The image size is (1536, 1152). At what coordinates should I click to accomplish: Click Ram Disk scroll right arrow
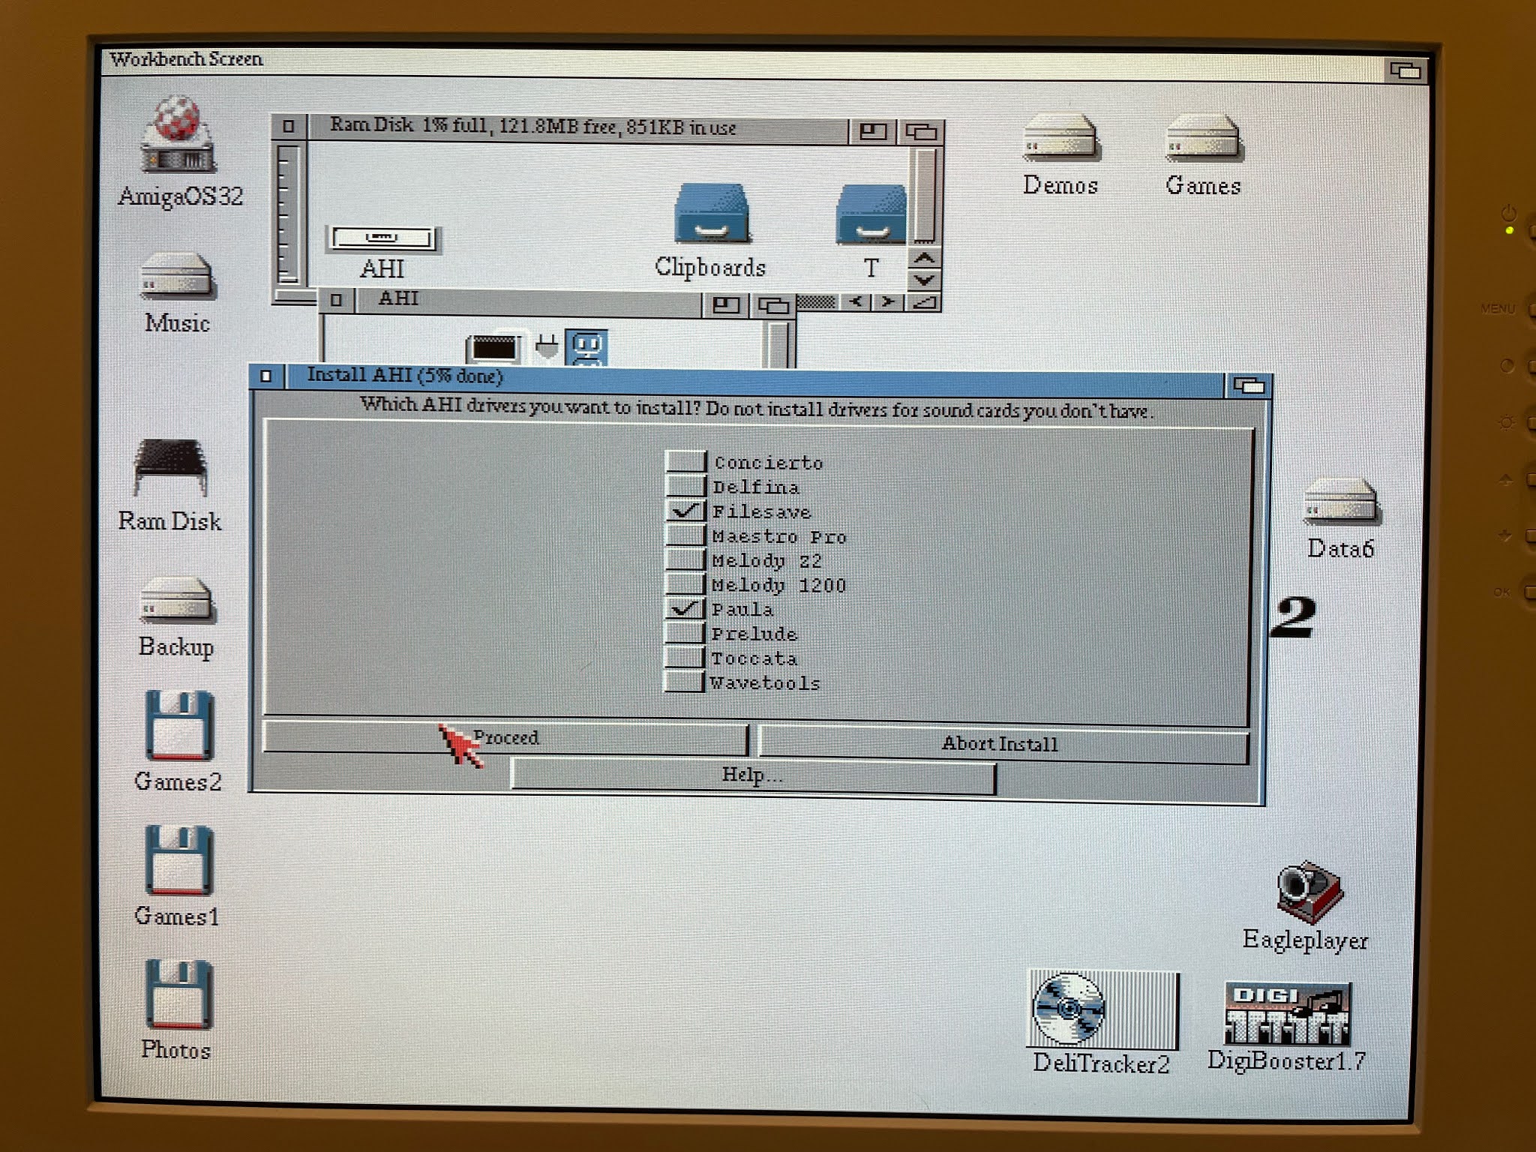coord(887,302)
